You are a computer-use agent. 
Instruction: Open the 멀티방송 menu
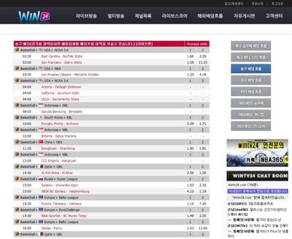[x=116, y=16]
